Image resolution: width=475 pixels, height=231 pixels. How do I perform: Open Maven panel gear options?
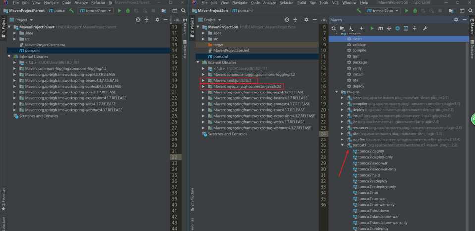coord(456,20)
